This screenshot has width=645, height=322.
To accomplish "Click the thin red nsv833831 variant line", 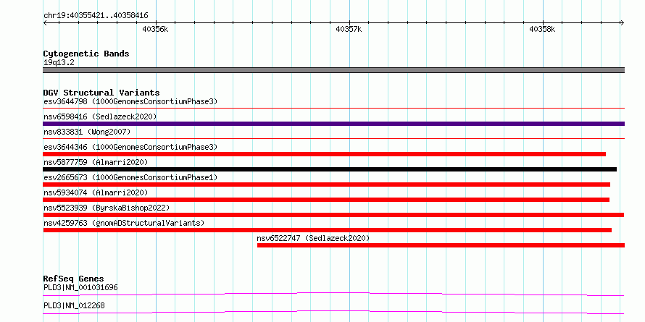I will tap(334, 139).
